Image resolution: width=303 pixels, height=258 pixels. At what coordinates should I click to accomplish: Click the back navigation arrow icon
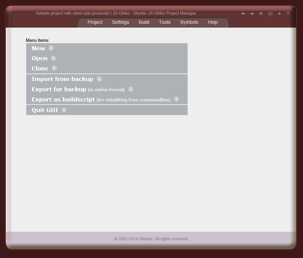[x=243, y=13]
